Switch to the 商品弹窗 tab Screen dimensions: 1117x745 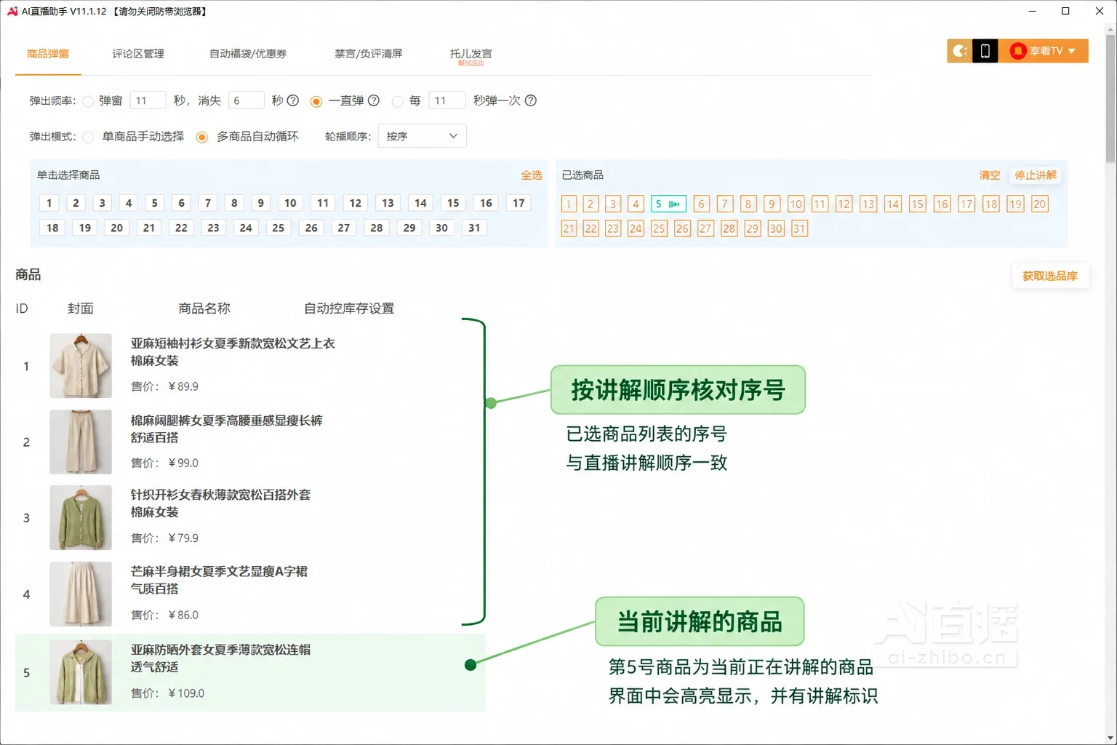pos(48,54)
